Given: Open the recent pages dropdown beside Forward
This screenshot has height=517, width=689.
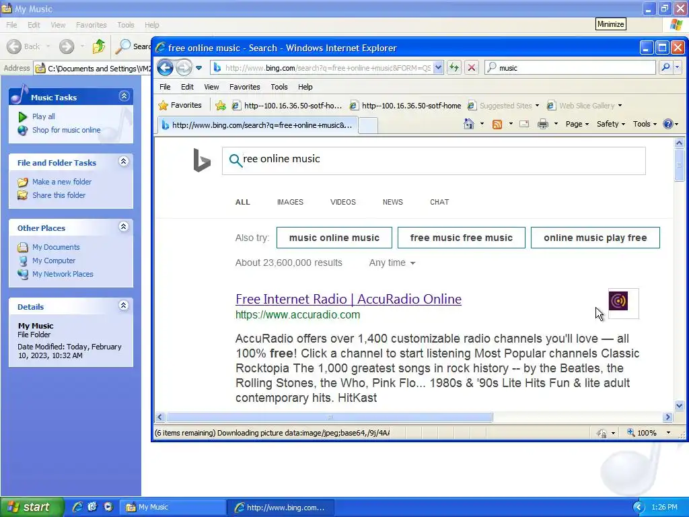Looking at the screenshot, I should (x=199, y=68).
